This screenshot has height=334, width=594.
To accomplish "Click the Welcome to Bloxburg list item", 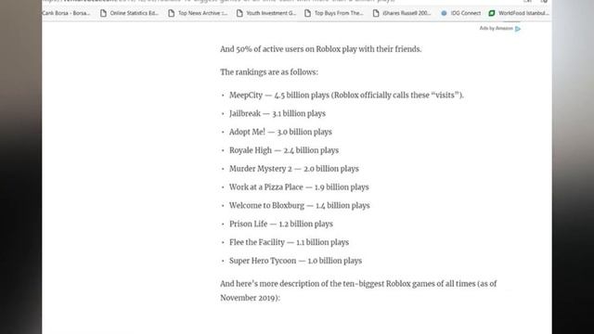I will coord(299,206).
